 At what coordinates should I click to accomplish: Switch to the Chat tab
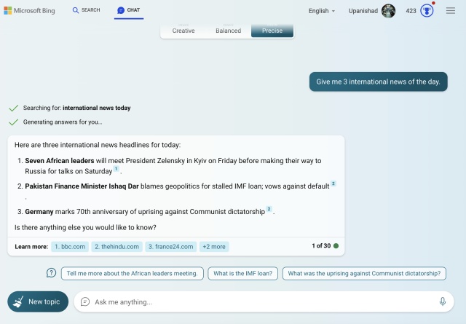129,11
